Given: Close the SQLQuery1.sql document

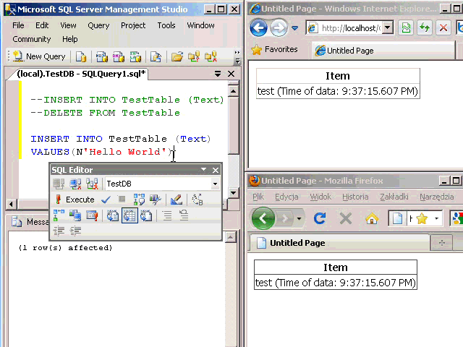Looking at the screenshot, I should pos(231,74).
